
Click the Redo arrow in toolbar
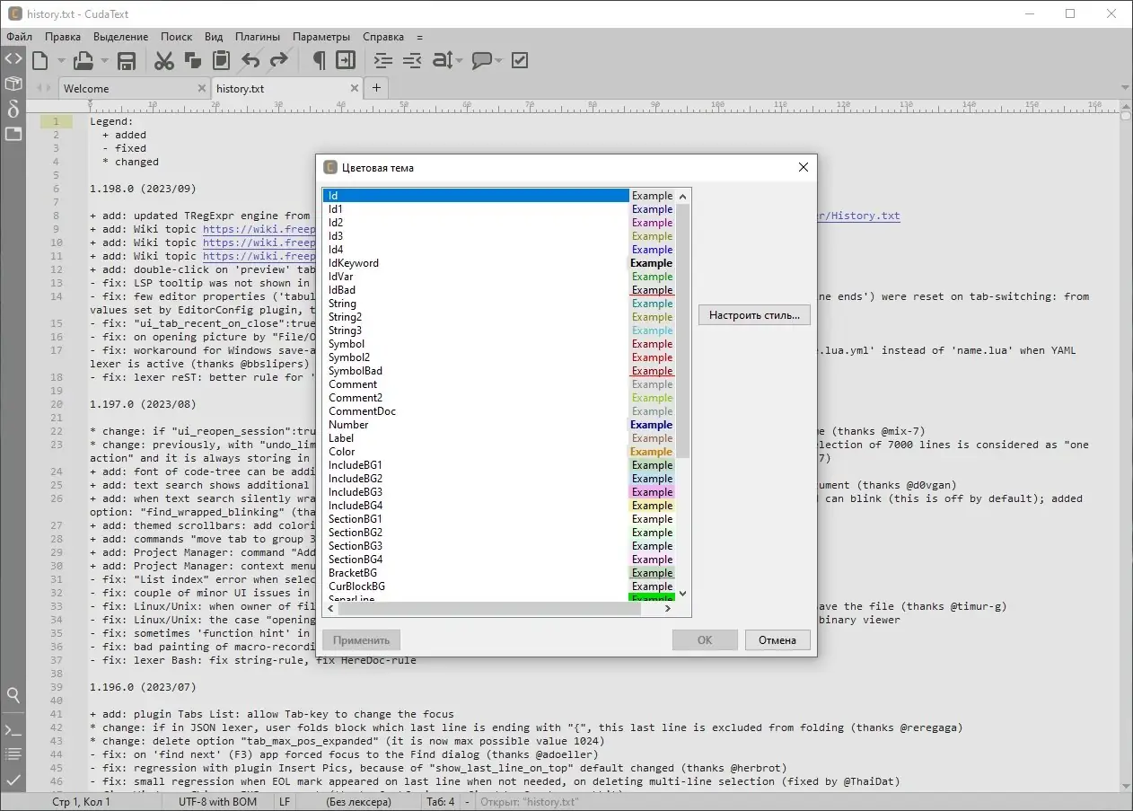(279, 61)
